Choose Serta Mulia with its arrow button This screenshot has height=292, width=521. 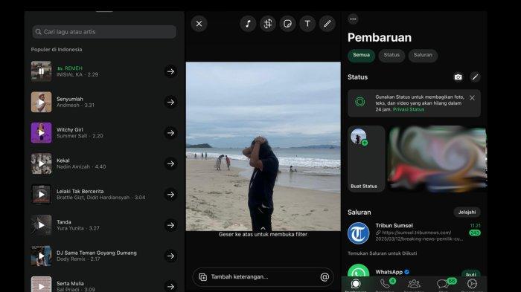point(170,286)
